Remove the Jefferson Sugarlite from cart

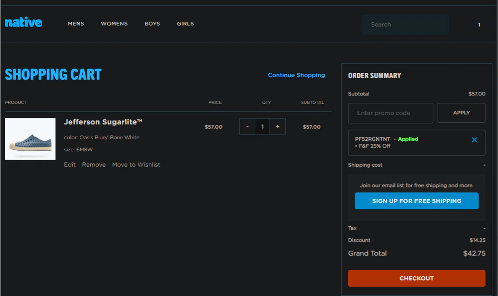94,165
